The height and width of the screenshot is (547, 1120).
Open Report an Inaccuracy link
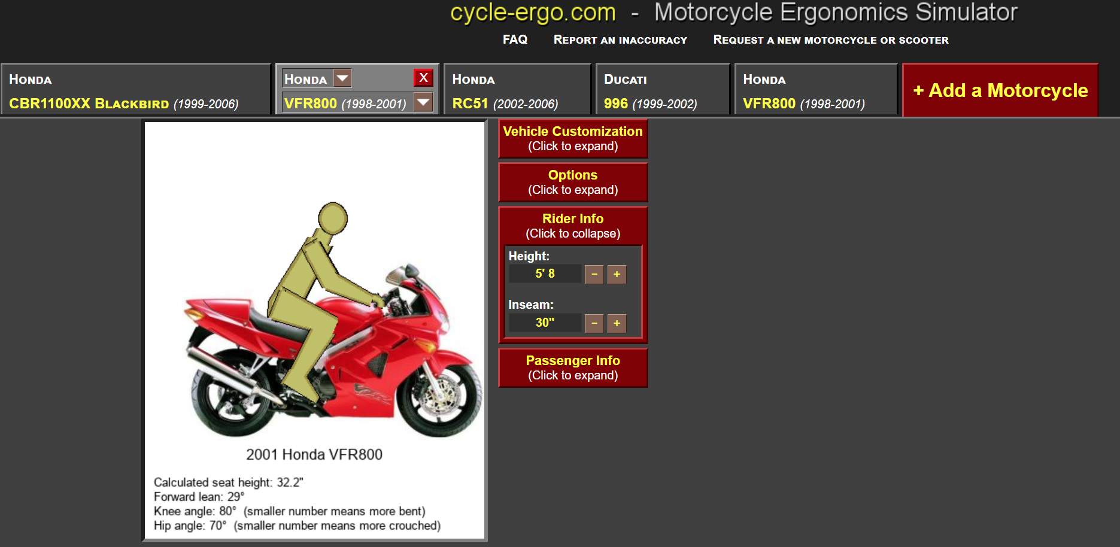(620, 39)
